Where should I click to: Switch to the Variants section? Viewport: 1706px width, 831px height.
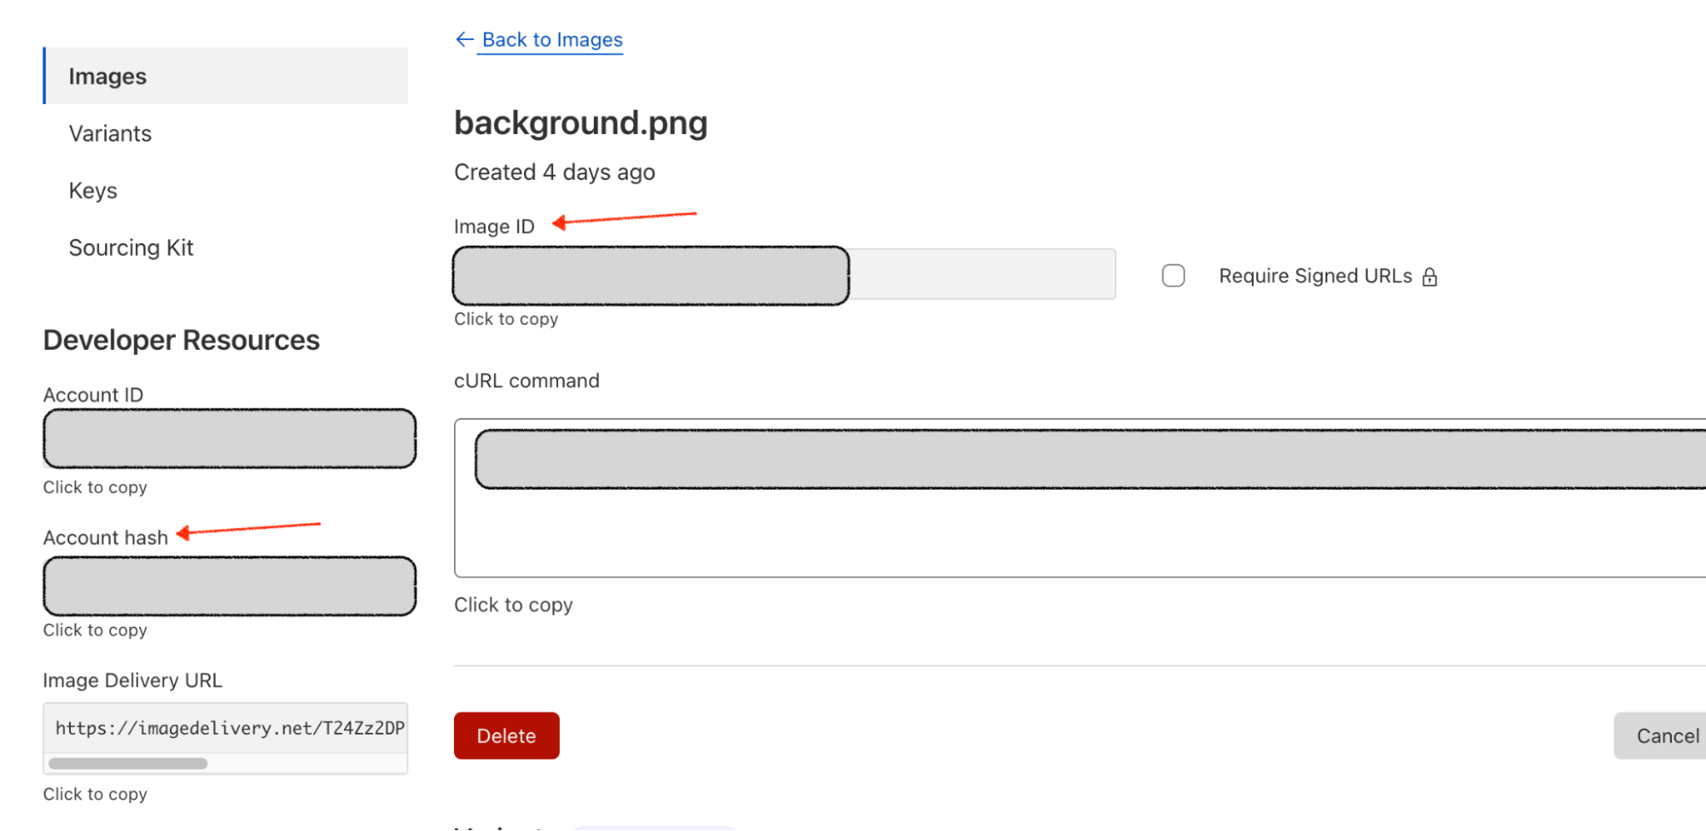[x=110, y=133]
